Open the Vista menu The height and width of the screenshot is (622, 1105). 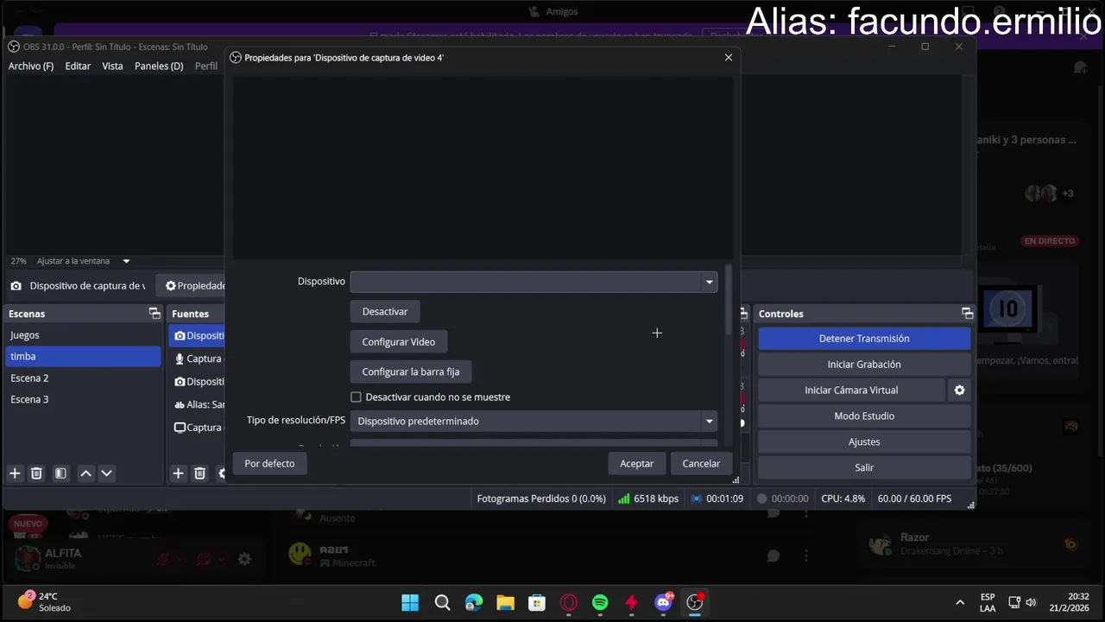[112, 67]
